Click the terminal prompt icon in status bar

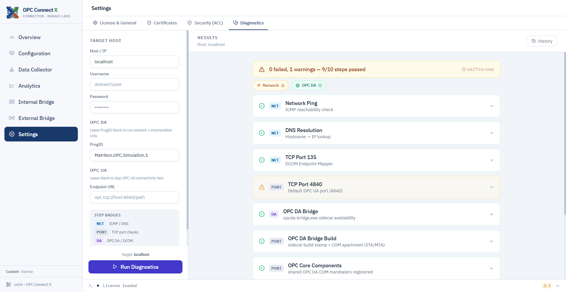(91, 286)
